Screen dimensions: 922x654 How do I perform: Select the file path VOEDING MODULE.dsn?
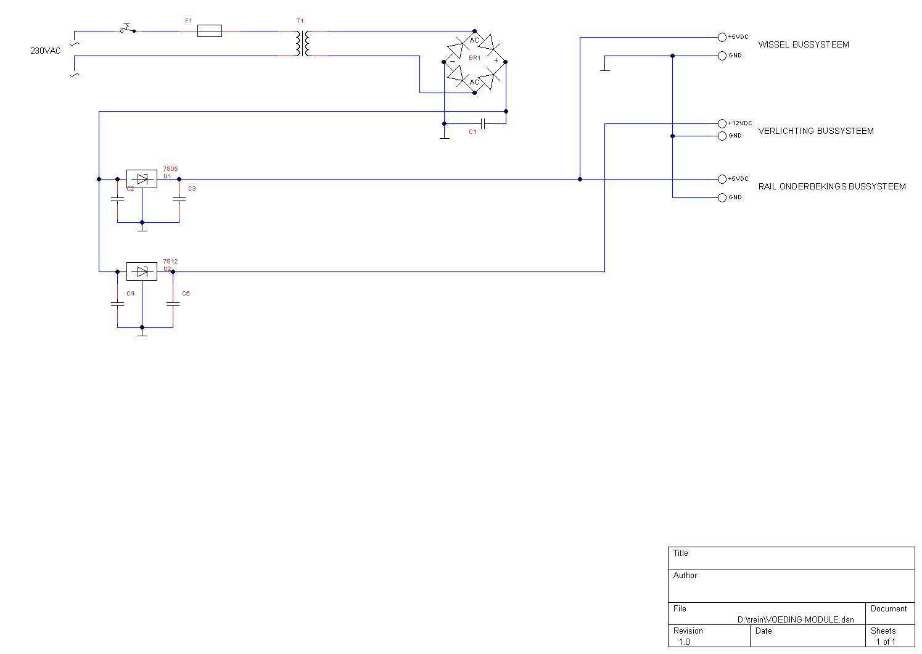(796, 619)
